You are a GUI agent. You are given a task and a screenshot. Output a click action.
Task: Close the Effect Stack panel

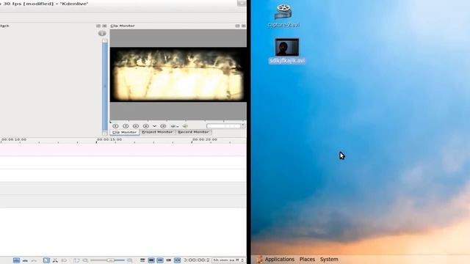click(104, 26)
